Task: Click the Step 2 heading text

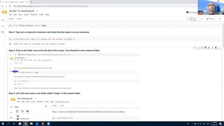Action: pyautogui.click(x=49, y=32)
